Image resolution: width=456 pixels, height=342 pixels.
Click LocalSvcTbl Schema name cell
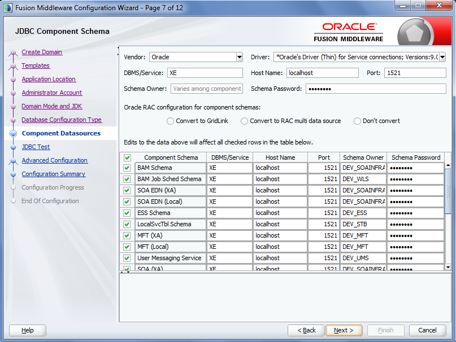(171, 224)
